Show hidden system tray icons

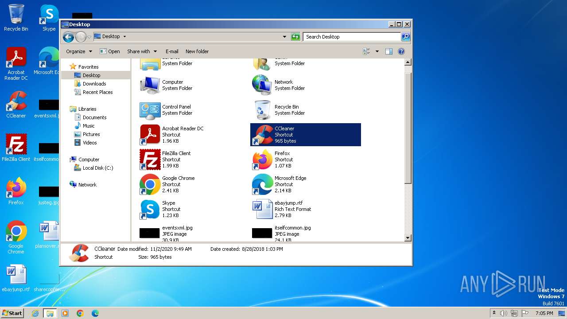click(x=494, y=313)
